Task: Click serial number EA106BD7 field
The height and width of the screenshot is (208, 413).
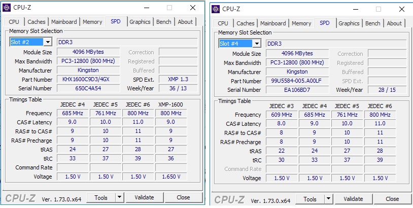Action: 297,90
